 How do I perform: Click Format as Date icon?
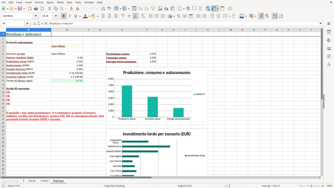(x=191, y=16)
